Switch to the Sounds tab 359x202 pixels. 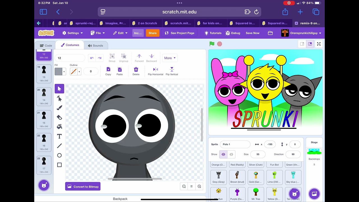(x=95, y=45)
